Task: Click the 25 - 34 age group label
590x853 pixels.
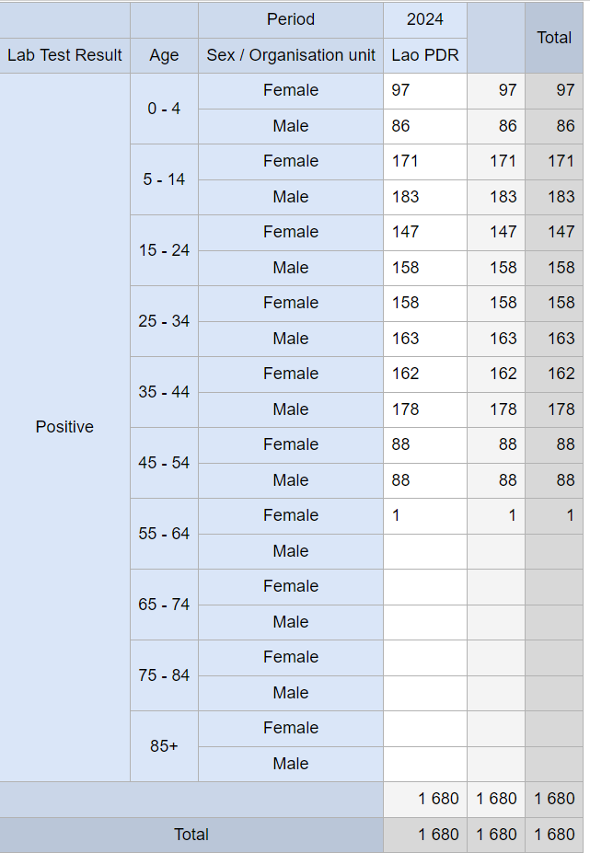Action: click(164, 321)
